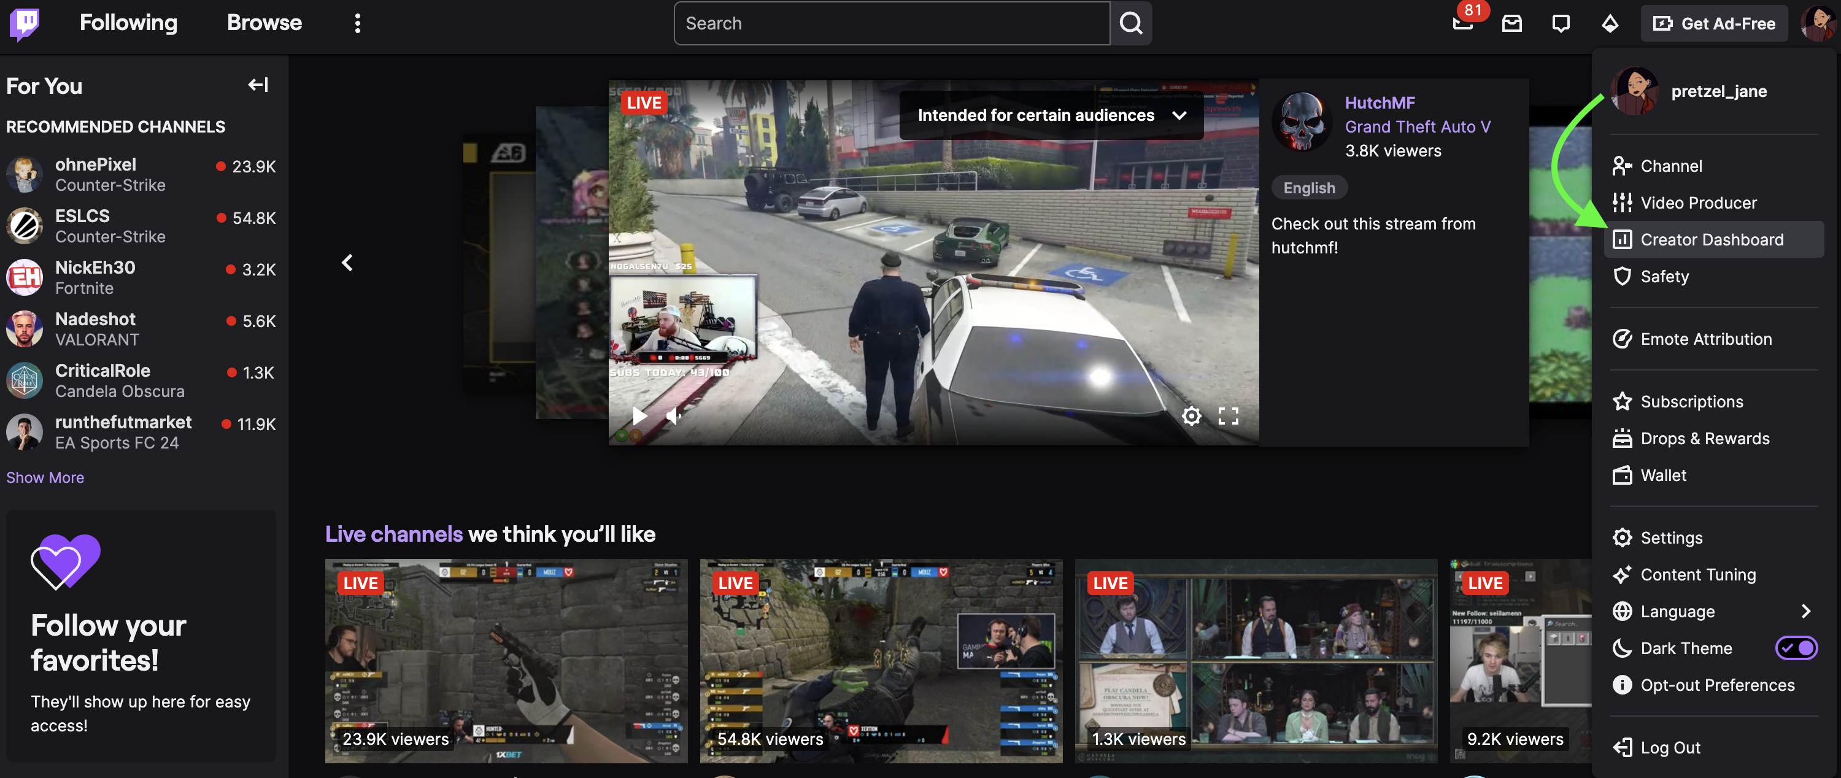
Task: Click the Twitch logo home icon
Action: [25, 23]
